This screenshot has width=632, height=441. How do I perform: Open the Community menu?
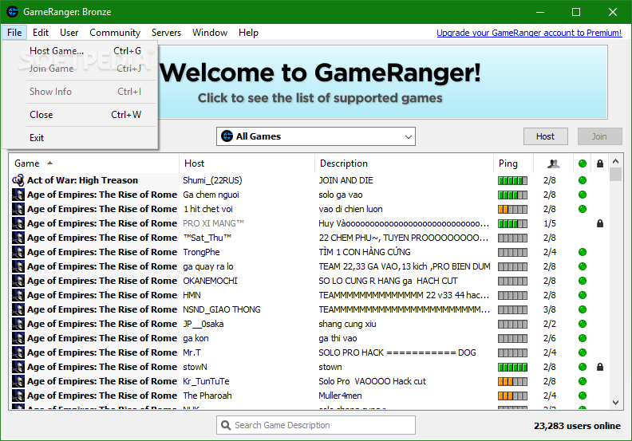pos(115,33)
